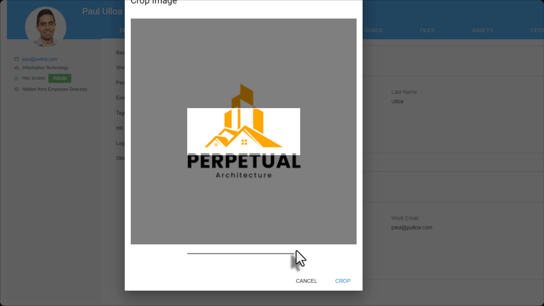Screen dimensions: 544x306
Task: Click the PERPETUAL logo text in image
Action: coord(244,161)
